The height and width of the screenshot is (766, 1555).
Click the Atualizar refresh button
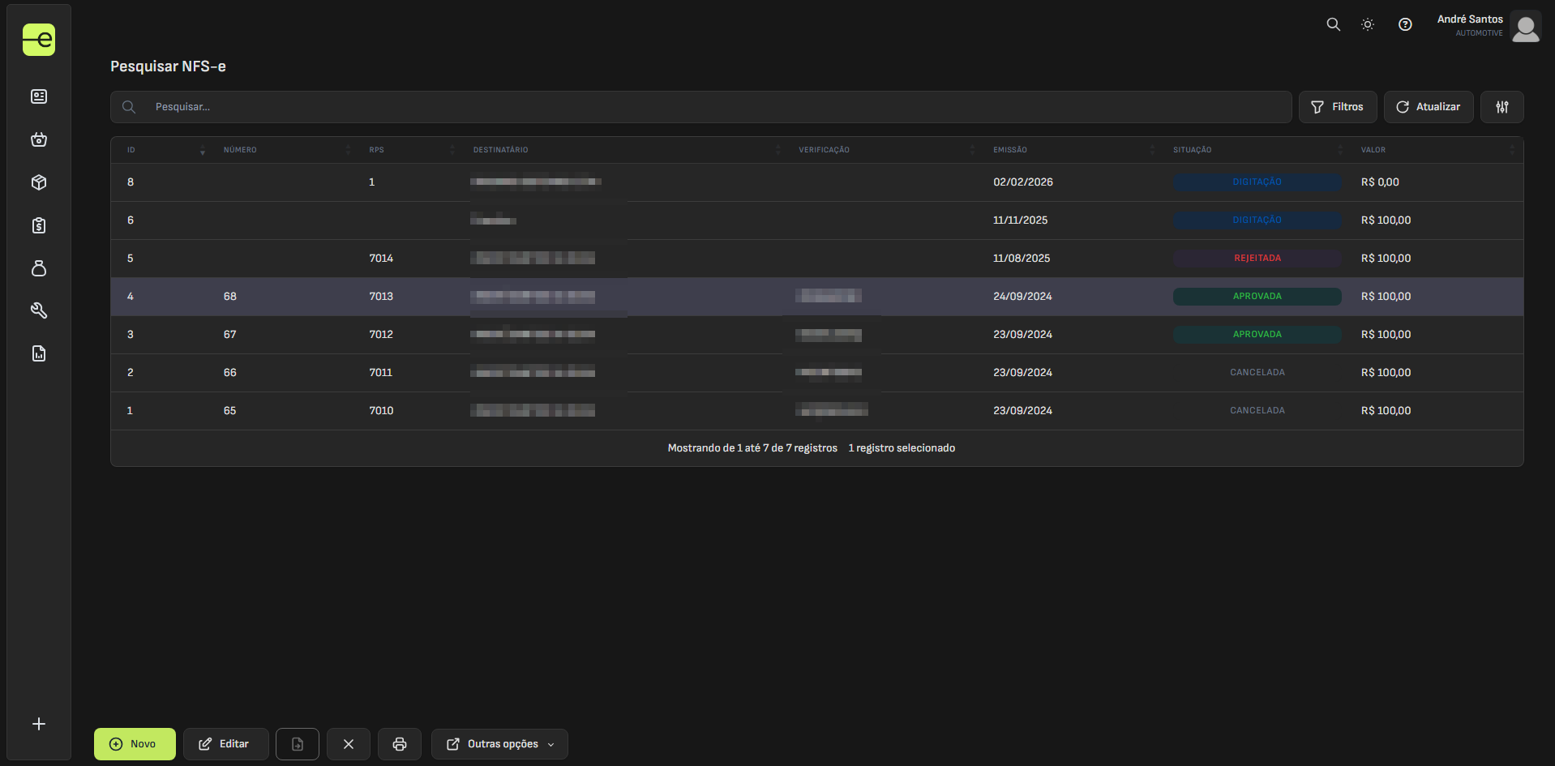pyautogui.click(x=1428, y=107)
